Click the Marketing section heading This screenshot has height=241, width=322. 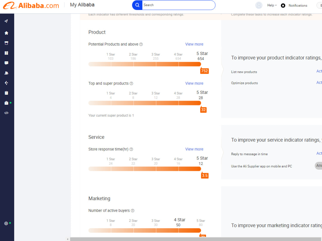[x=99, y=199]
